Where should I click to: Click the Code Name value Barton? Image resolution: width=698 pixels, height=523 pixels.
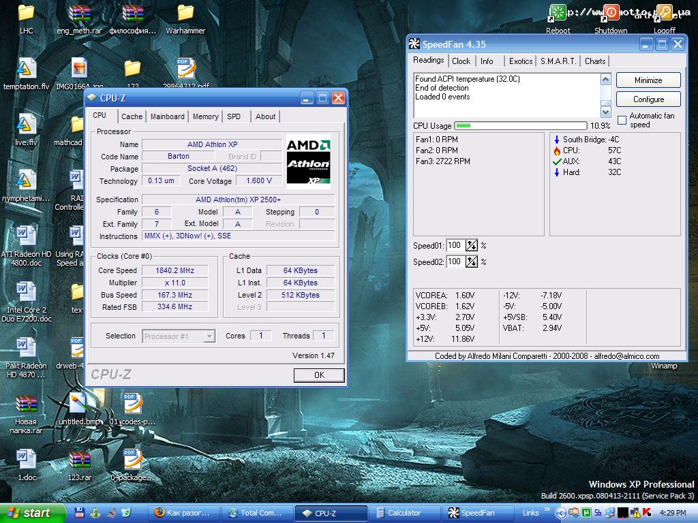tap(178, 156)
